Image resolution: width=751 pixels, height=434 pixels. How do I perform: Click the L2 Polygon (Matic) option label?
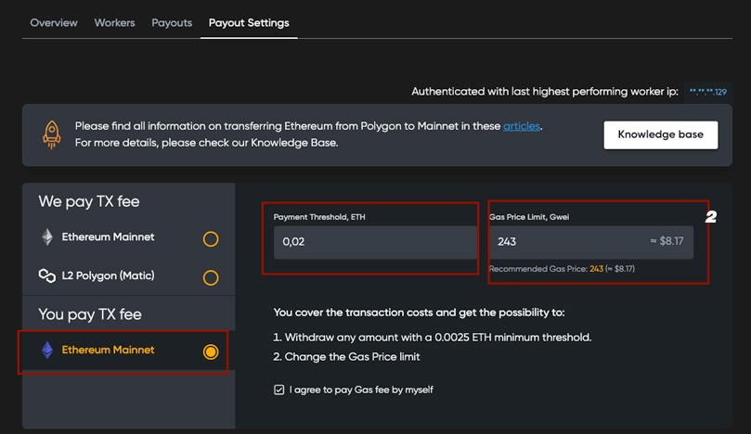(x=108, y=276)
